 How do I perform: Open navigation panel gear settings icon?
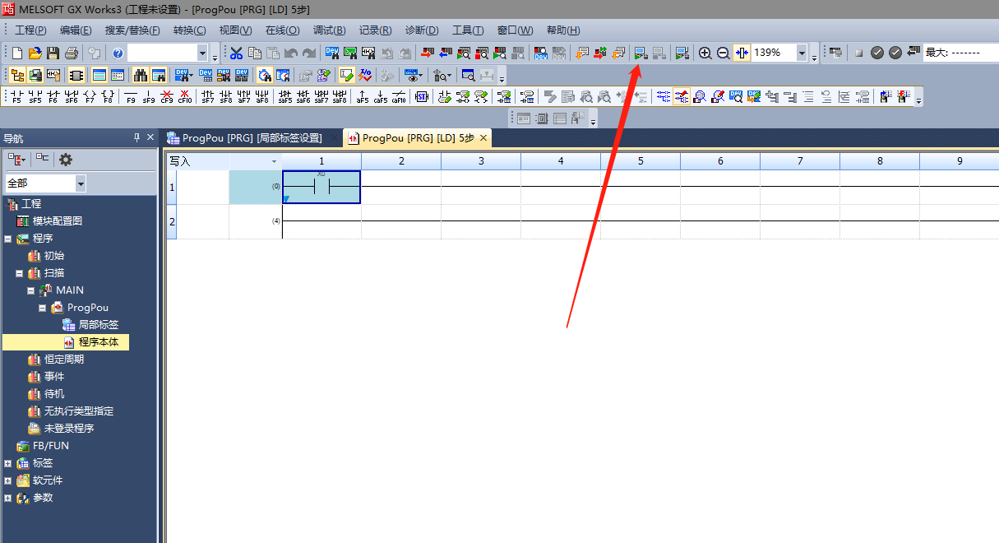66,160
